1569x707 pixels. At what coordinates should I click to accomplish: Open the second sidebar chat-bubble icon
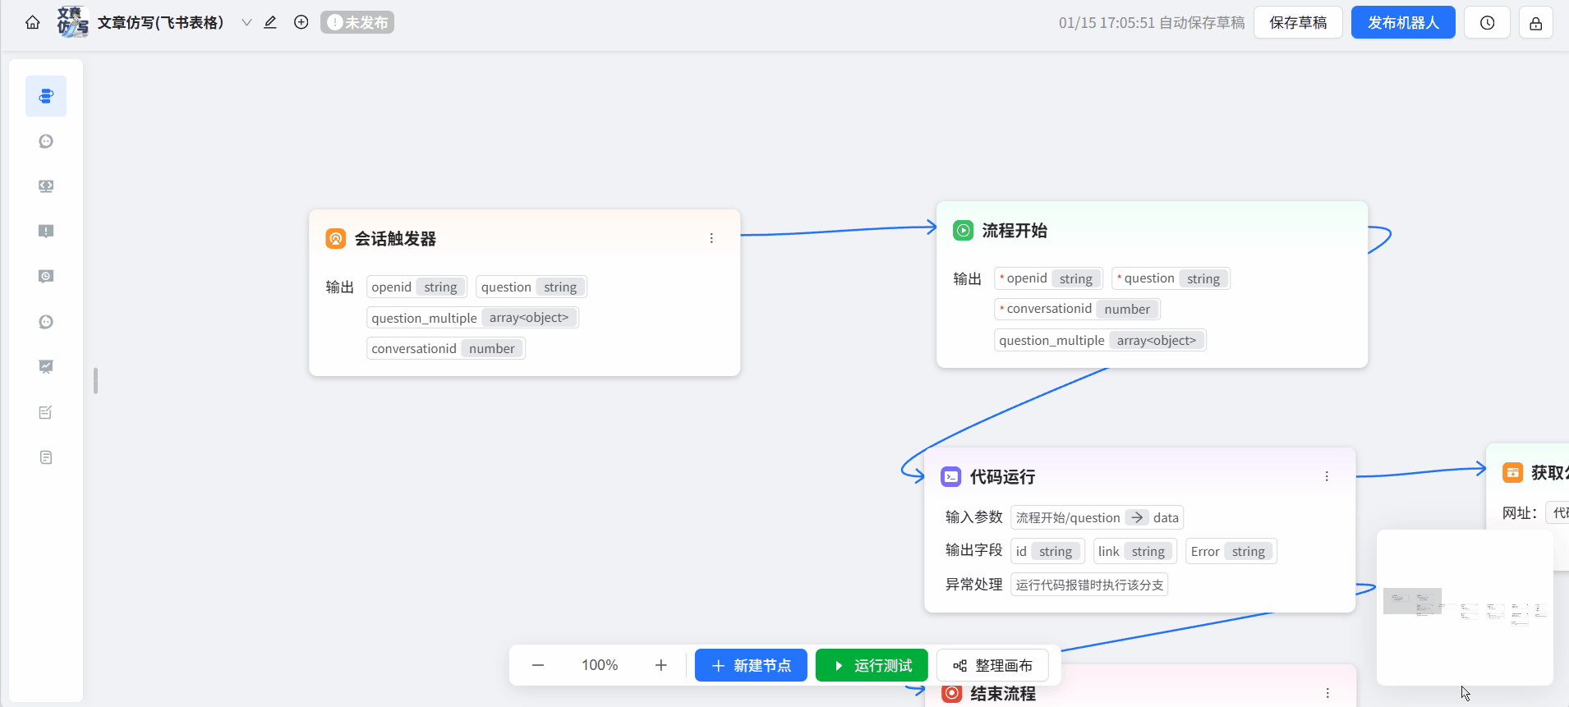[46, 141]
